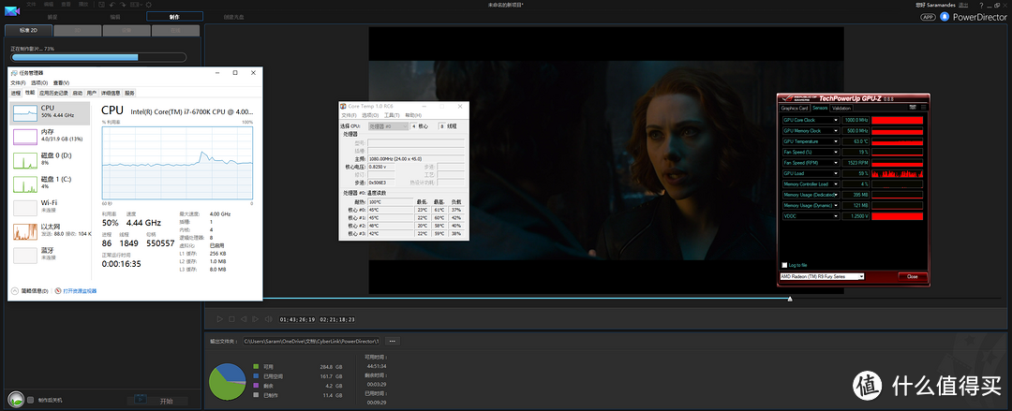
Task: Select Wi-Fi item in Task Manager
Action: pos(52,207)
